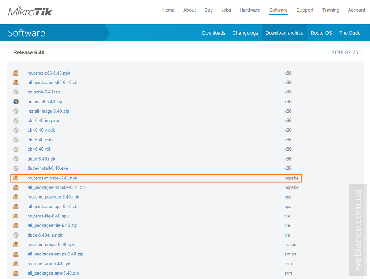The image size is (370, 279).
Task: Click the MikroTik logo
Action: pyautogui.click(x=31, y=11)
